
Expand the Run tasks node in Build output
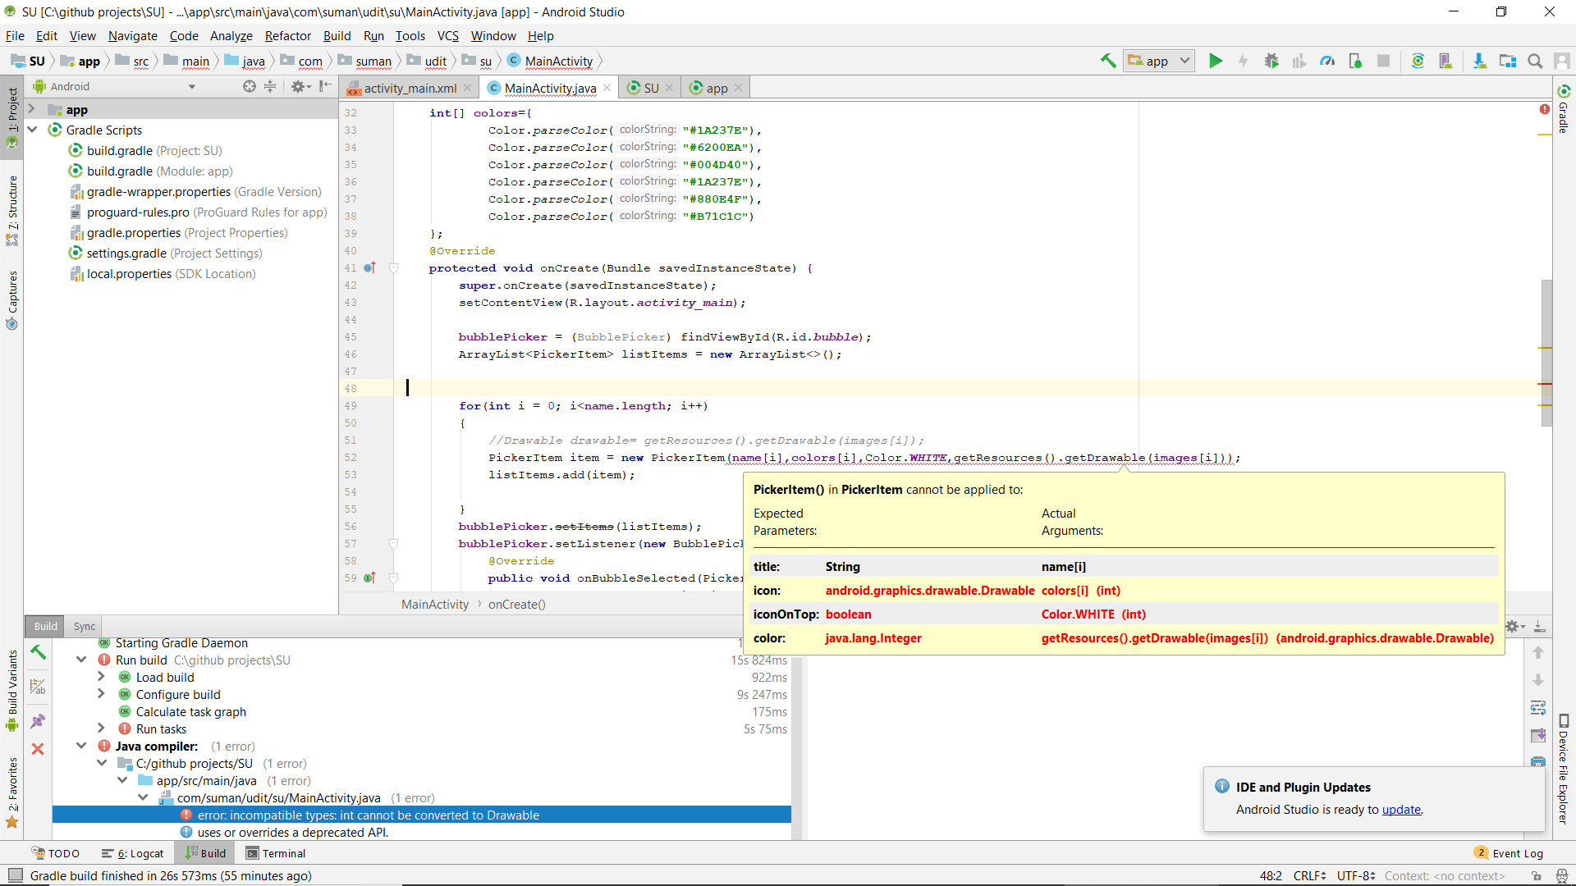click(x=100, y=728)
